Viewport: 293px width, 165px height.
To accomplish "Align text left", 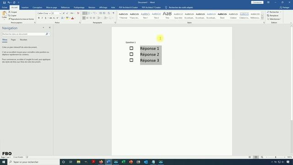I will tap(84, 18).
